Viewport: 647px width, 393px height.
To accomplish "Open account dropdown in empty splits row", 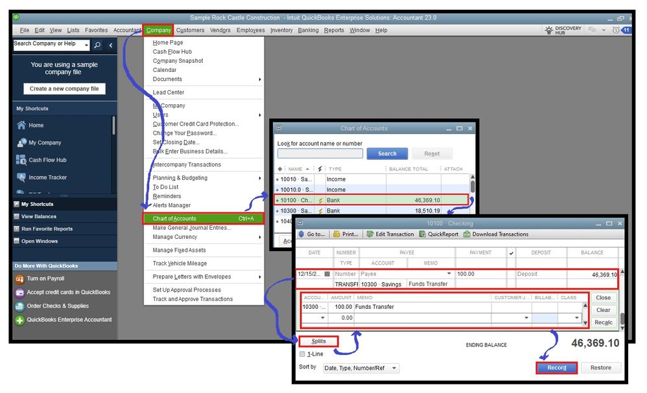I will click(323, 318).
